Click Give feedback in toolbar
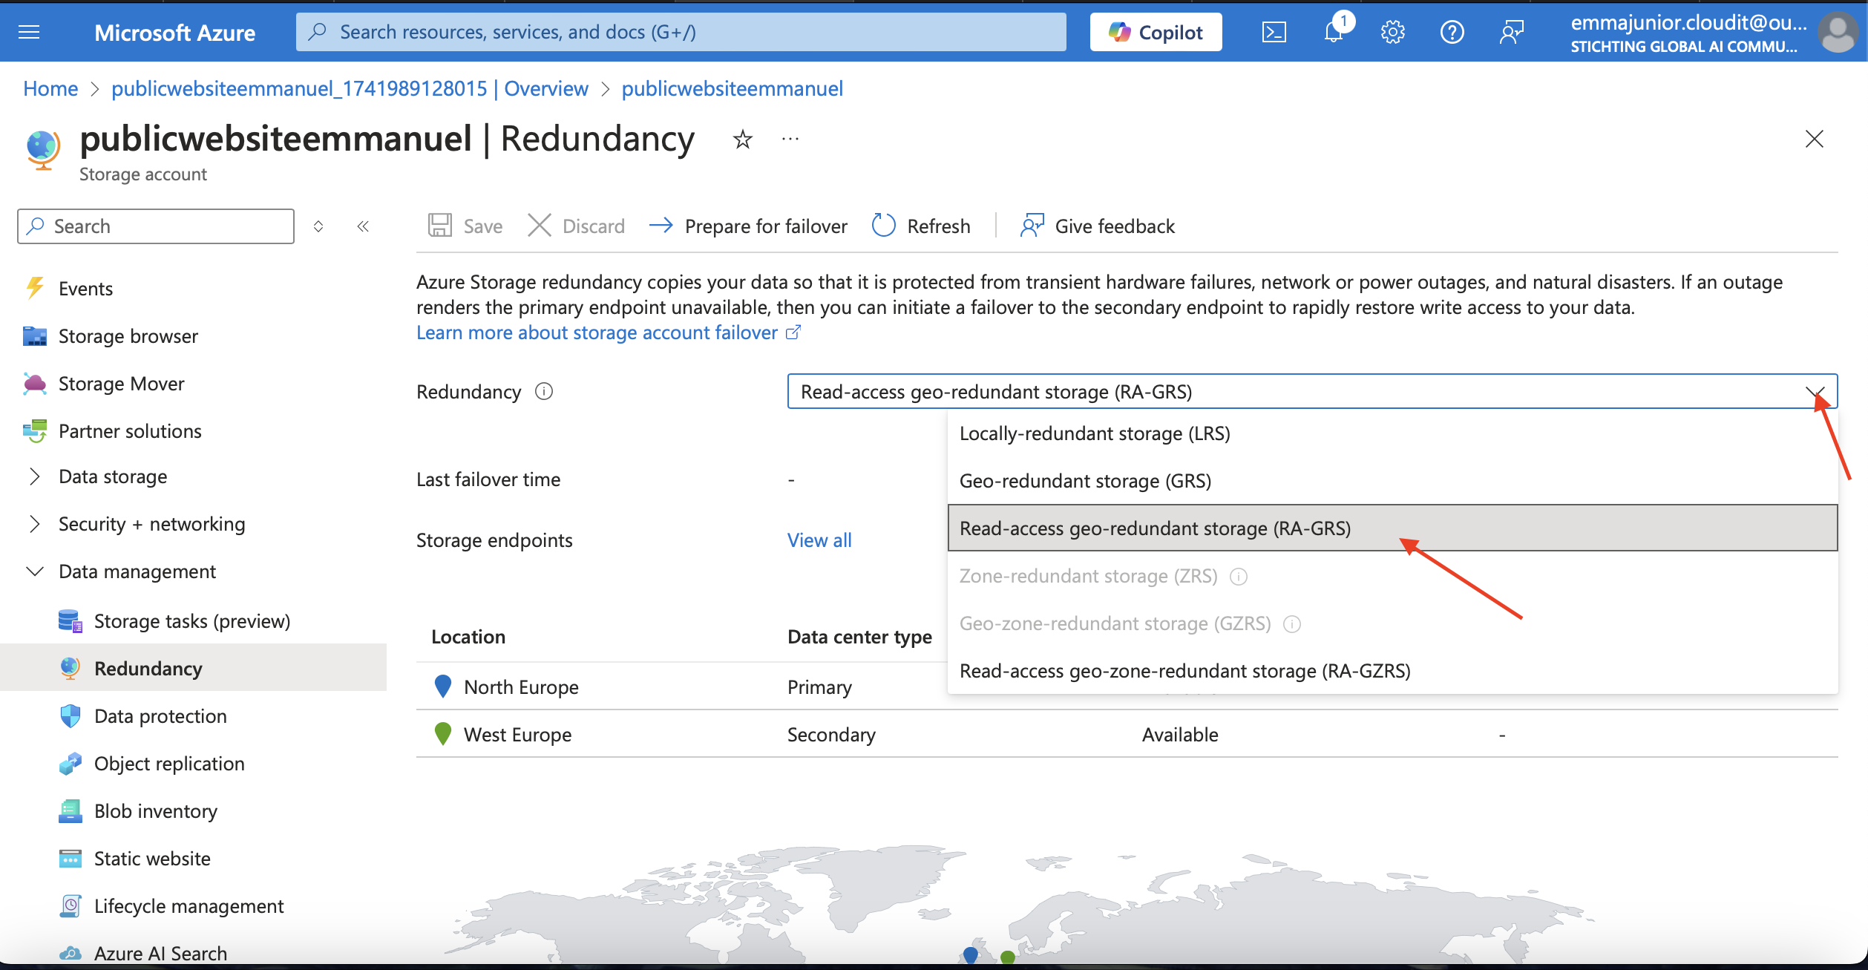The height and width of the screenshot is (970, 1868). coord(1098,226)
